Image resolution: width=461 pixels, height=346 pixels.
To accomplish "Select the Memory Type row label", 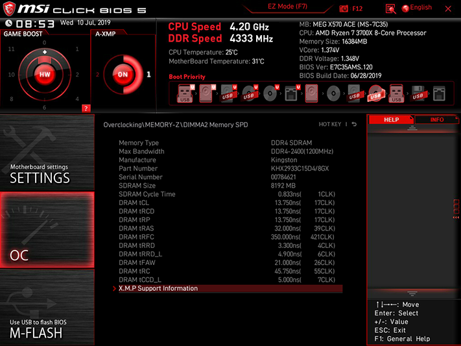I will (x=139, y=143).
